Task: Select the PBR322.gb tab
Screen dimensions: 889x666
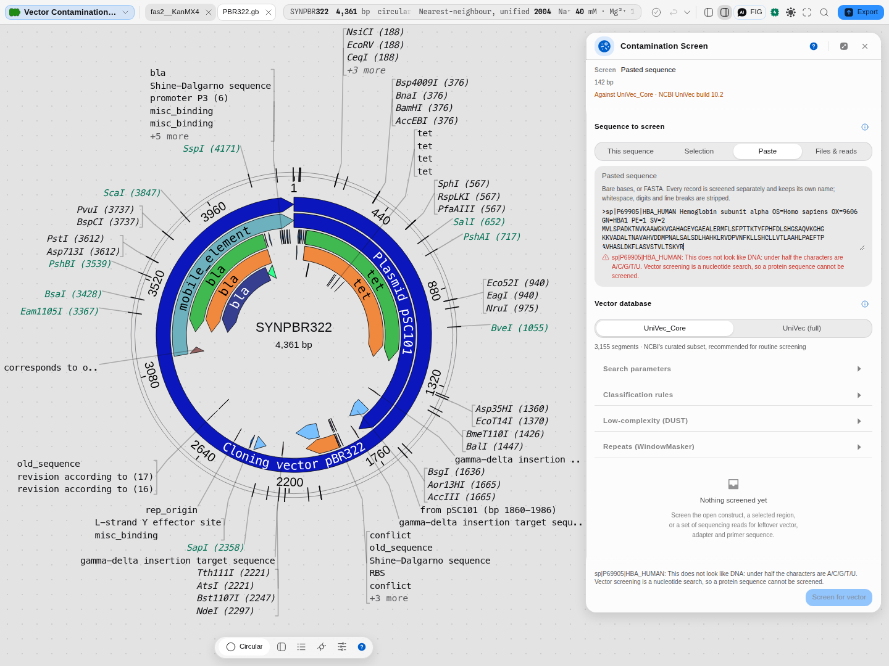Action: coord(241,12)
